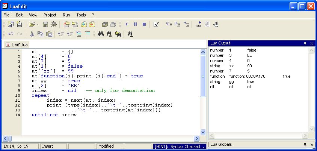Paste from clipboard icon
The image size is (317, 151).
(49, 34)
